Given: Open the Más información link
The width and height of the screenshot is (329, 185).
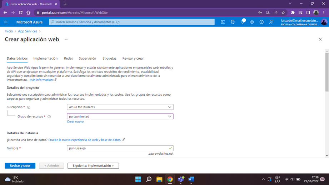Looking at the screenshot, I should pos(41,80).
